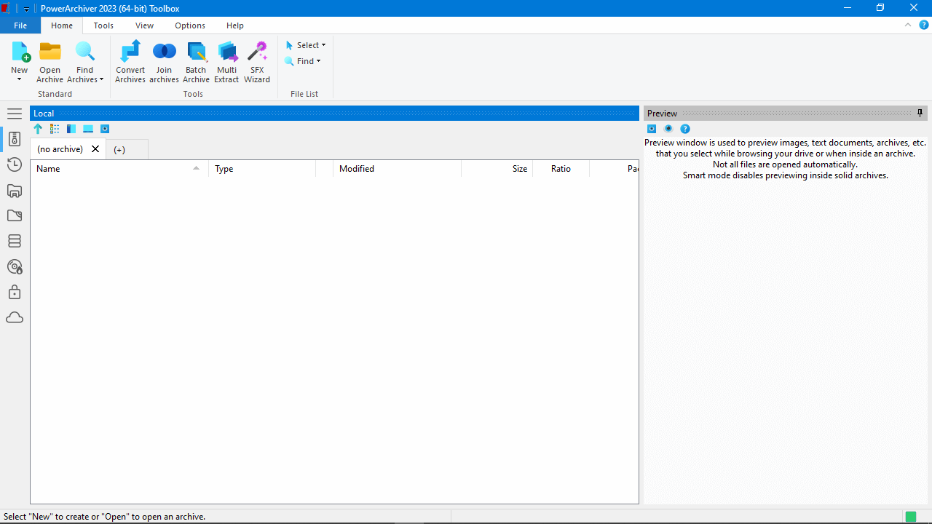Open the explorer folder sidebar icon
The height and width of the screenshot is (524, 932).
pos(15,191)
